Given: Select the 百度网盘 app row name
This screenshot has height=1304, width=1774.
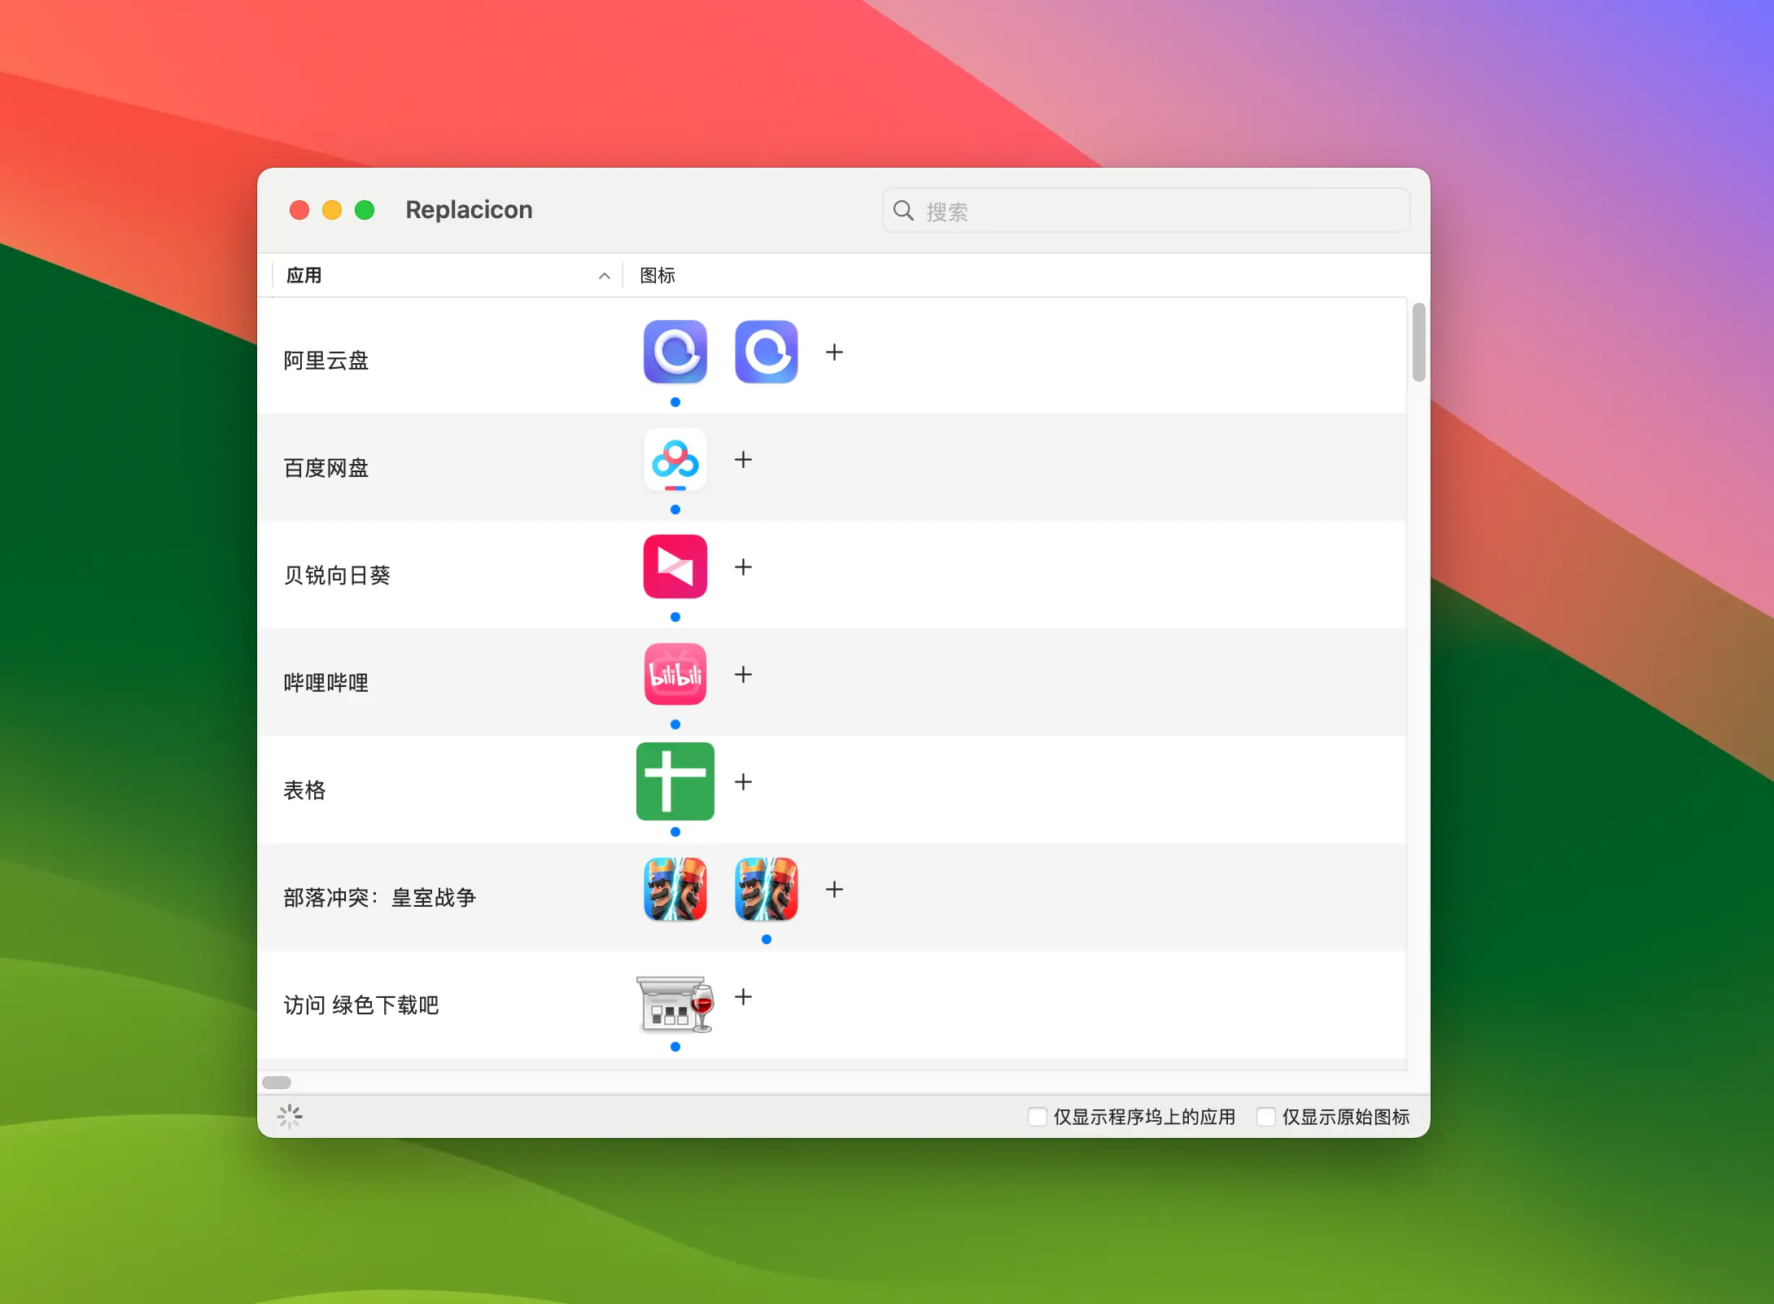Looking at the screenshot, I should pyautogui.click(x=326, y=468).
